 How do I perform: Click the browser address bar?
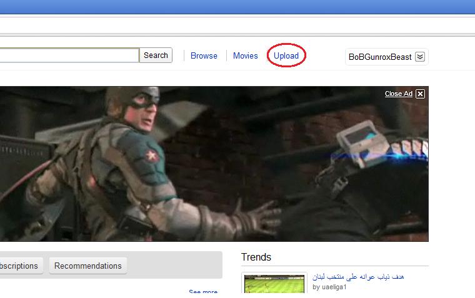237,25
